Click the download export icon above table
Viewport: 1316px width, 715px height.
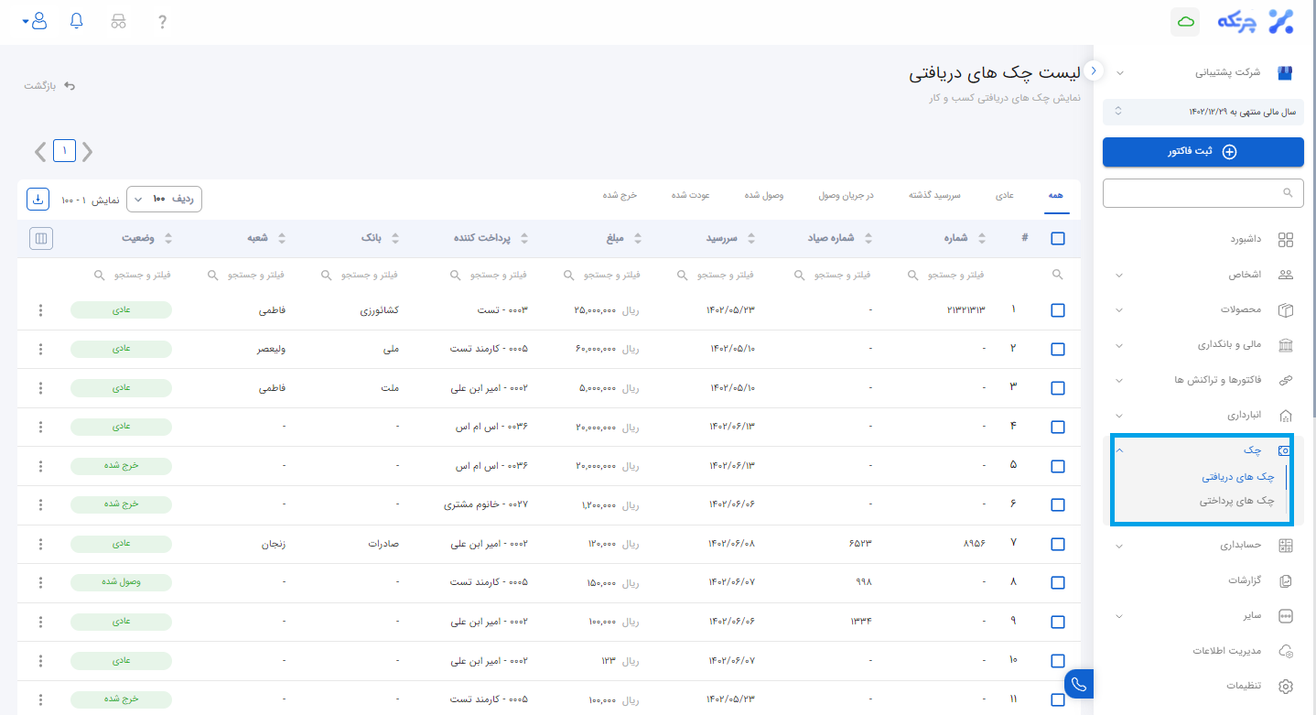point(38,199)
